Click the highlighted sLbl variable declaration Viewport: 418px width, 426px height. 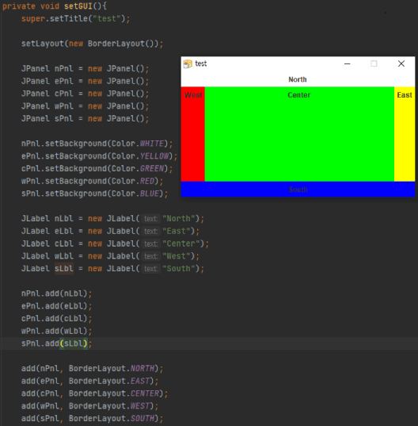coord(64,268)
